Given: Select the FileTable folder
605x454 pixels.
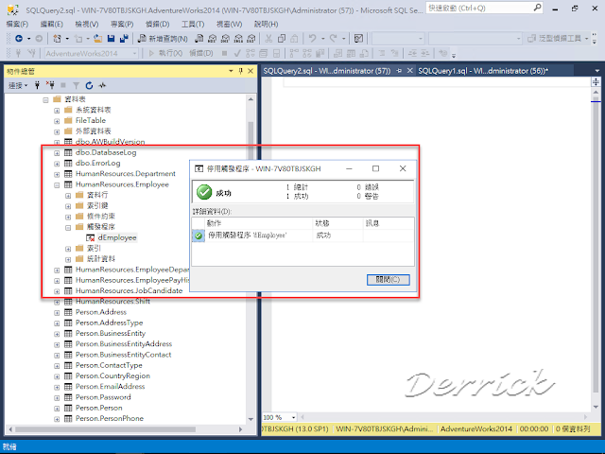Looking at the screenshot, I should point(91,120).
